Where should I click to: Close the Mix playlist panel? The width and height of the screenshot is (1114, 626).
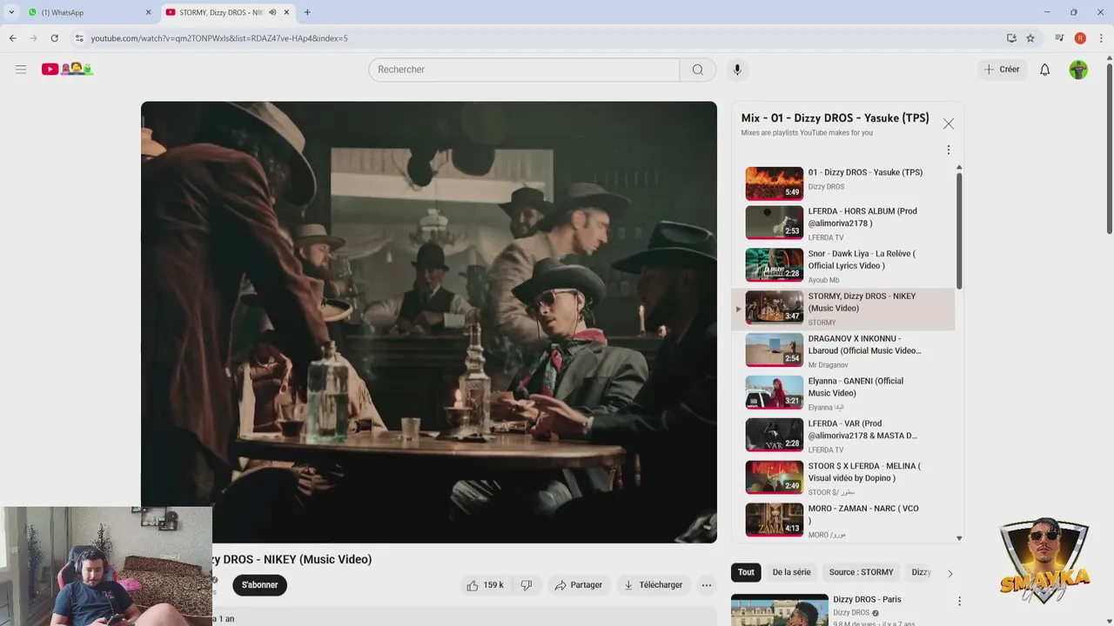click(949, 124)
